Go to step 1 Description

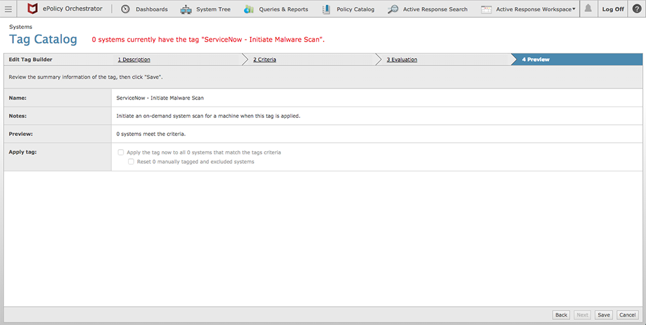pyautogui.click(x=134, y=60)
